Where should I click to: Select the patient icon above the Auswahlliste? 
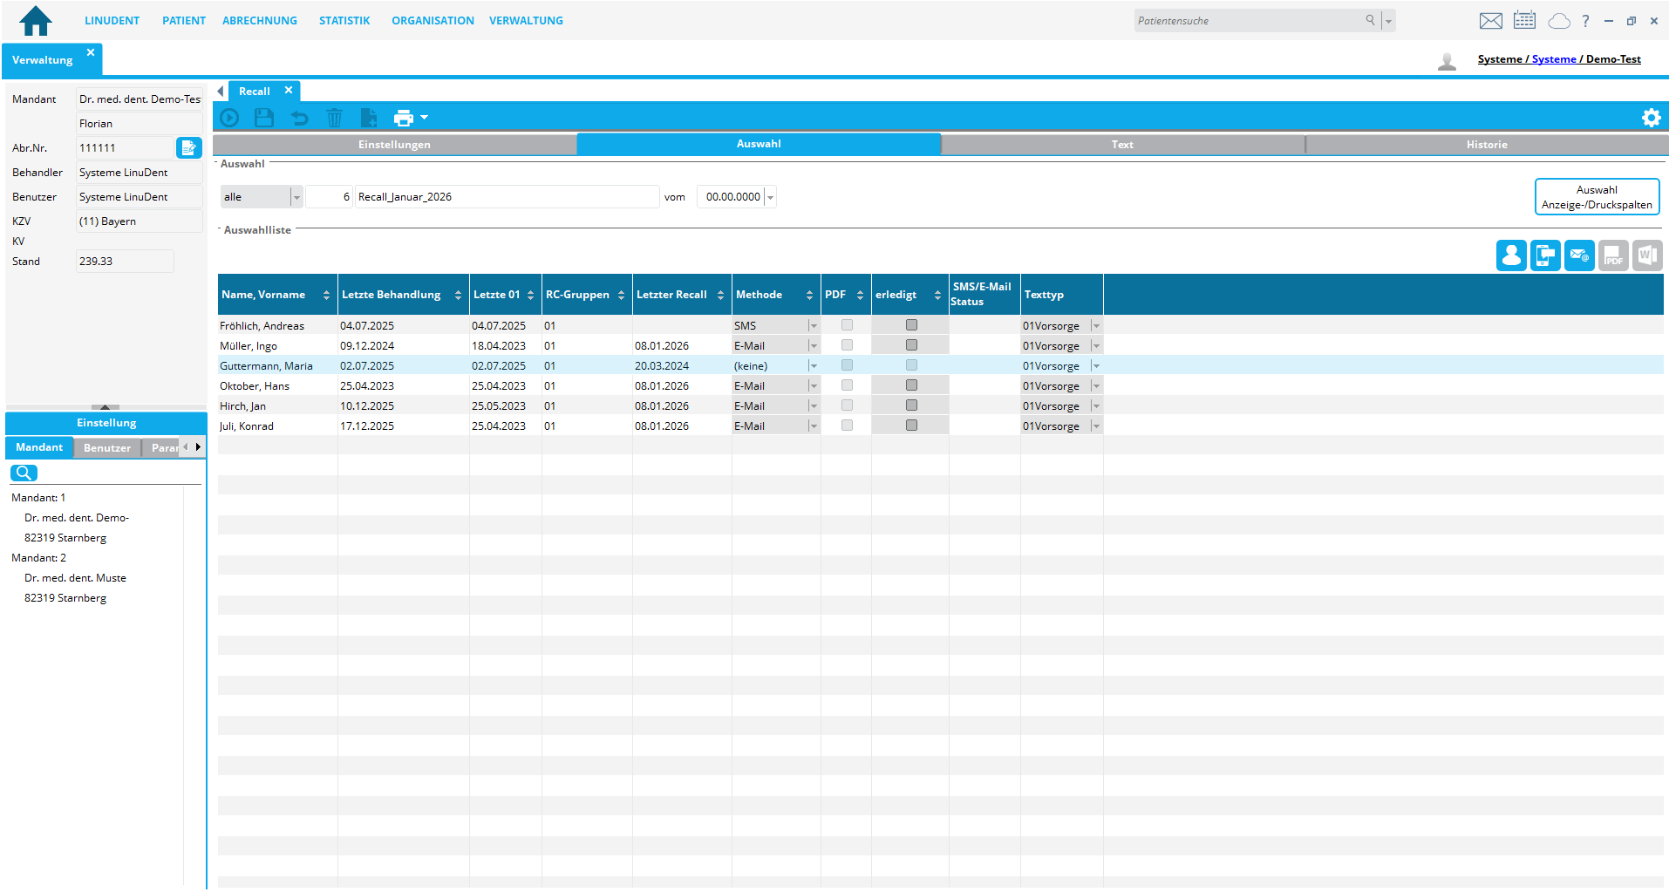click(1511, 255)
